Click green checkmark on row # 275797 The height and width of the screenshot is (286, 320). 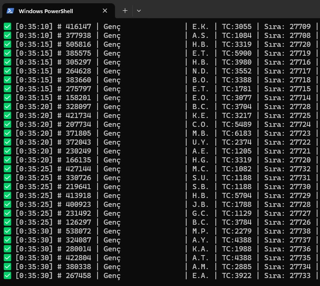tap(8, 89)
